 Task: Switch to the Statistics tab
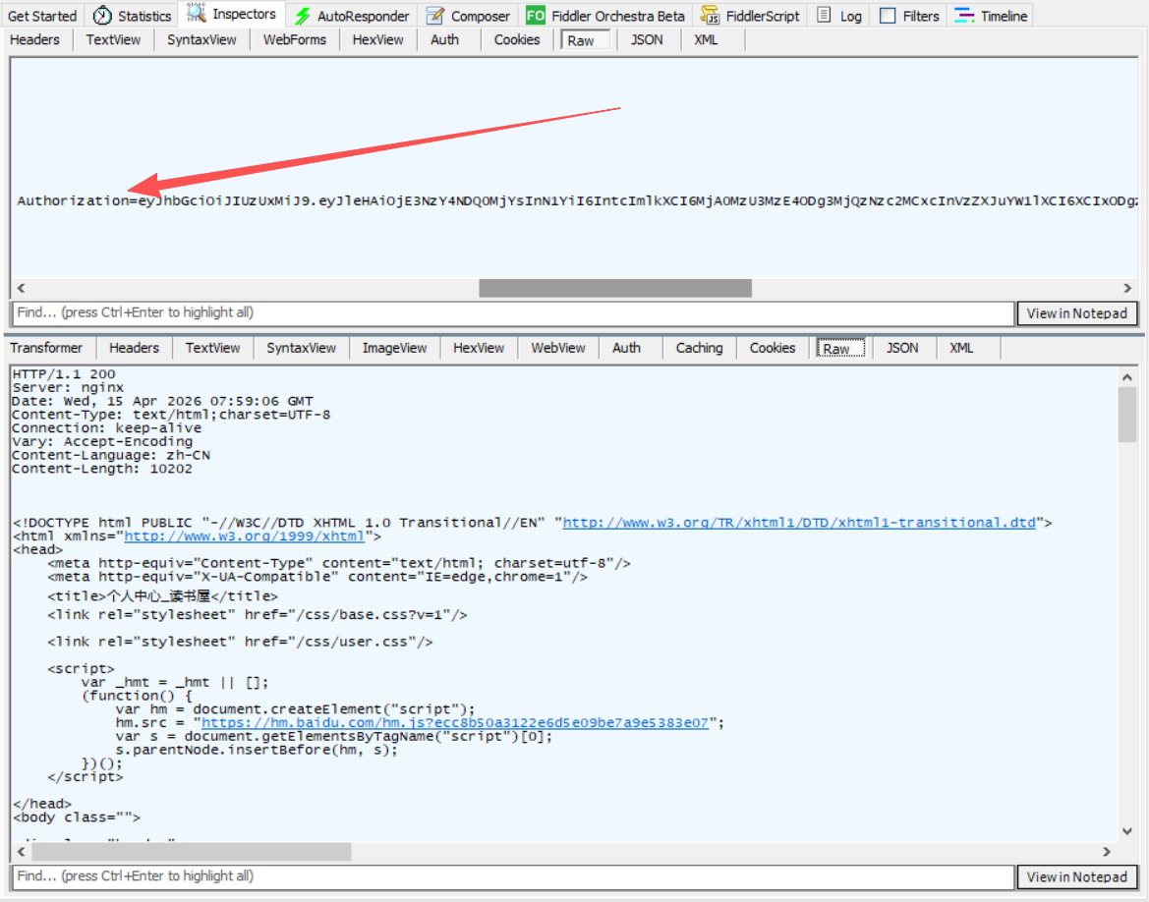(133, 16)
